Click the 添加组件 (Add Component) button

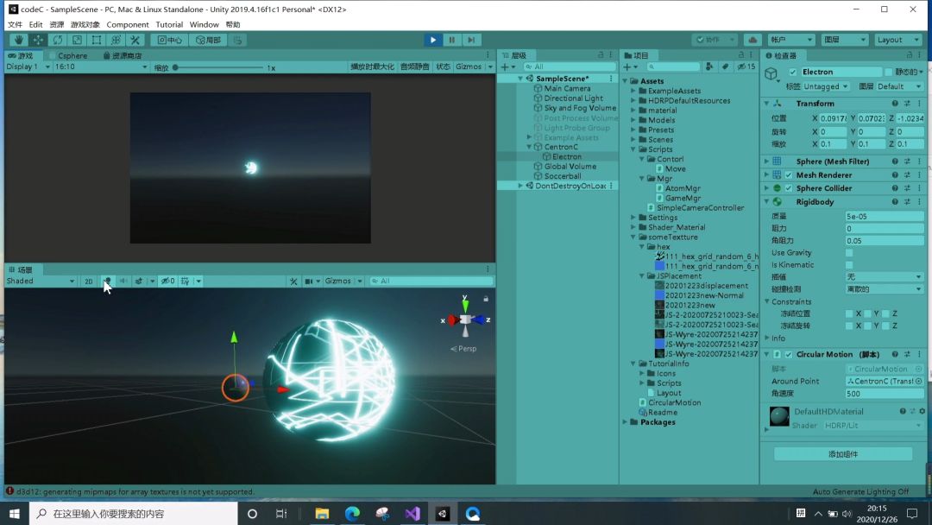pyautogui.click(x=842, y=454)
